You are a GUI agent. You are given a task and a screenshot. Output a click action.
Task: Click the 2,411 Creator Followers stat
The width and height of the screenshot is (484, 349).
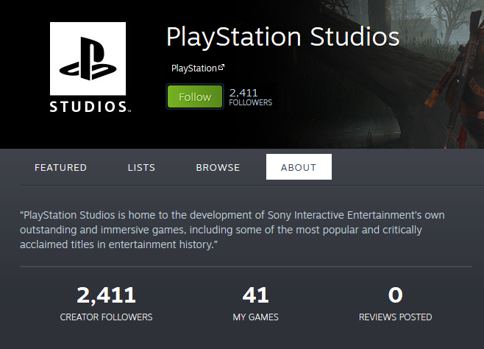coord(106,303)
